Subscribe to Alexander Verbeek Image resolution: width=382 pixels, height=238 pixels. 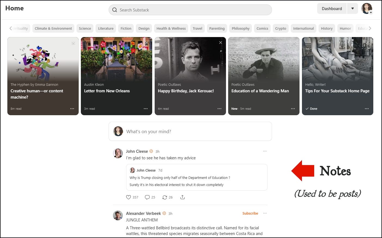250,213
